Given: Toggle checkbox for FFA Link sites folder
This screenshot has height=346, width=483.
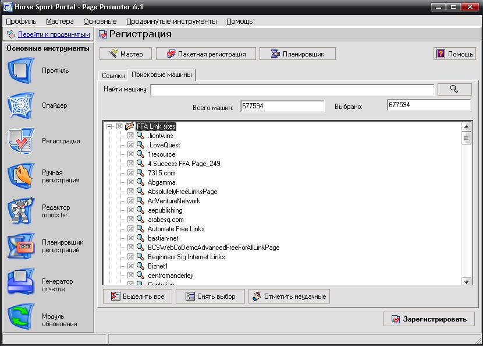Looking at the screenshot, I should [x=119, y=126].
